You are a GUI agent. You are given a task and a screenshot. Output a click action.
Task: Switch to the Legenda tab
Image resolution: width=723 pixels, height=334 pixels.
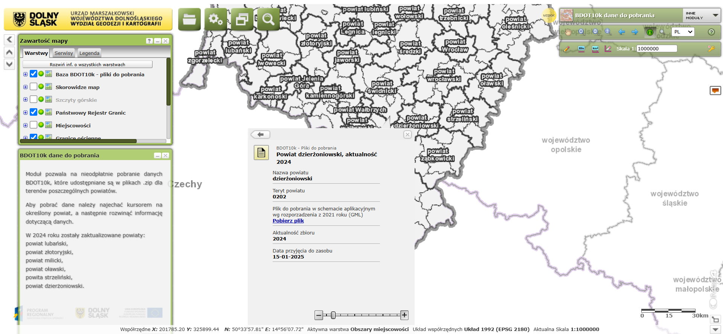point(89,53)
